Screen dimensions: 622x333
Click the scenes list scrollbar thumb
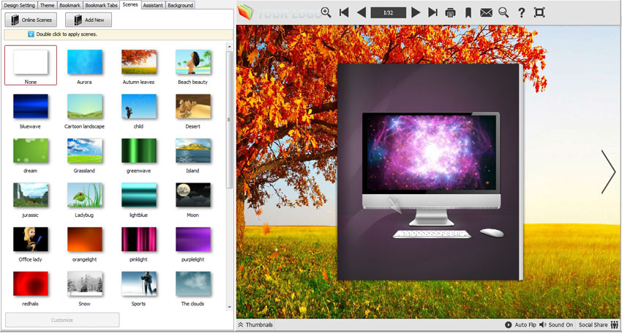pyautogui.click(x=229, y=120)
